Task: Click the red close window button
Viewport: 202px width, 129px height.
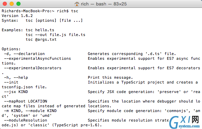Action: tap(5, 4)
